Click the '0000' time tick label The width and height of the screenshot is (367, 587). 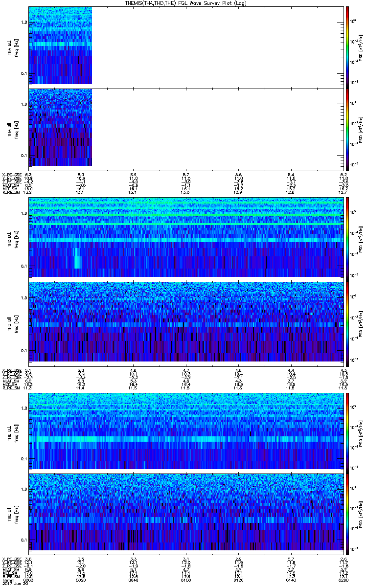29,580
